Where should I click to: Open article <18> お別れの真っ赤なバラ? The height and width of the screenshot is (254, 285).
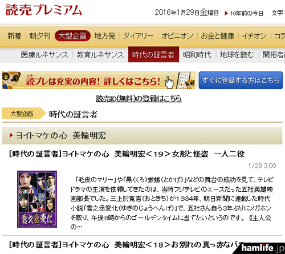pos(127,245)
